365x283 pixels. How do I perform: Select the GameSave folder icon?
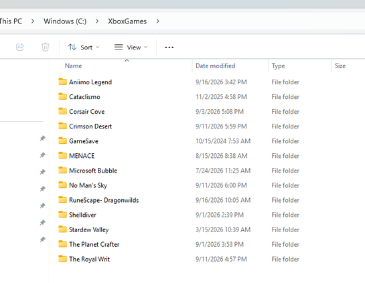tap(62, 140)
